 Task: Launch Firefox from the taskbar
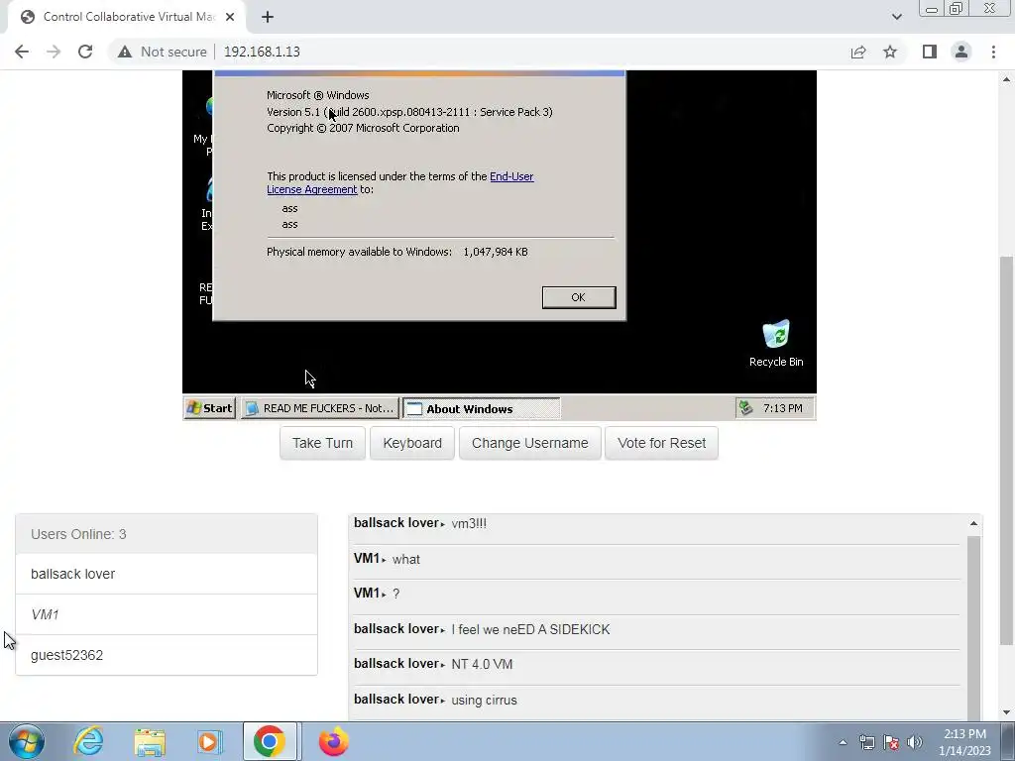pos(333,741)
